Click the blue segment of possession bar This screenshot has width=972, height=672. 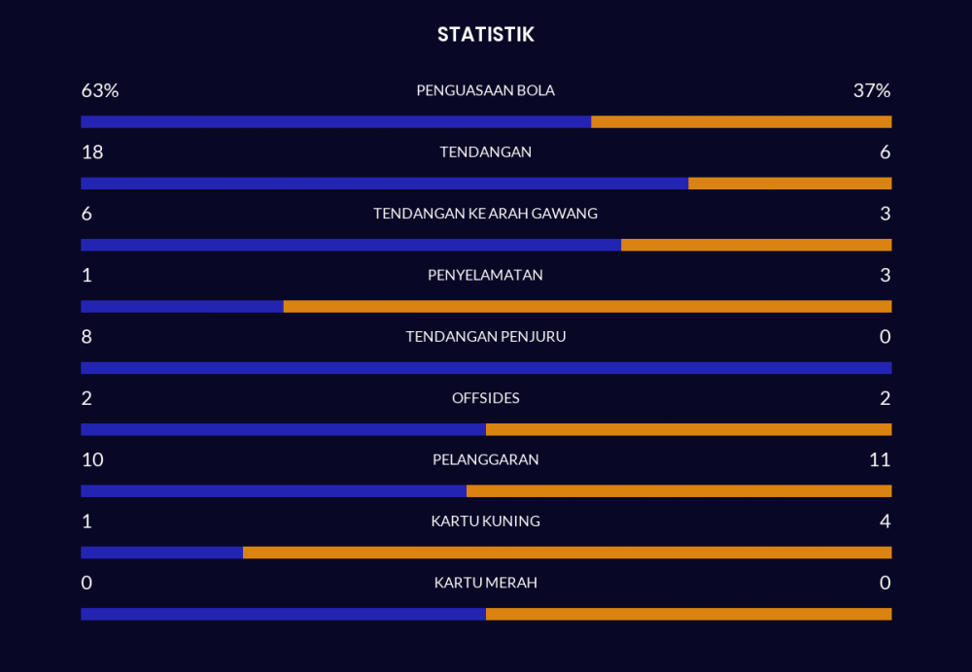click(335, 122)
